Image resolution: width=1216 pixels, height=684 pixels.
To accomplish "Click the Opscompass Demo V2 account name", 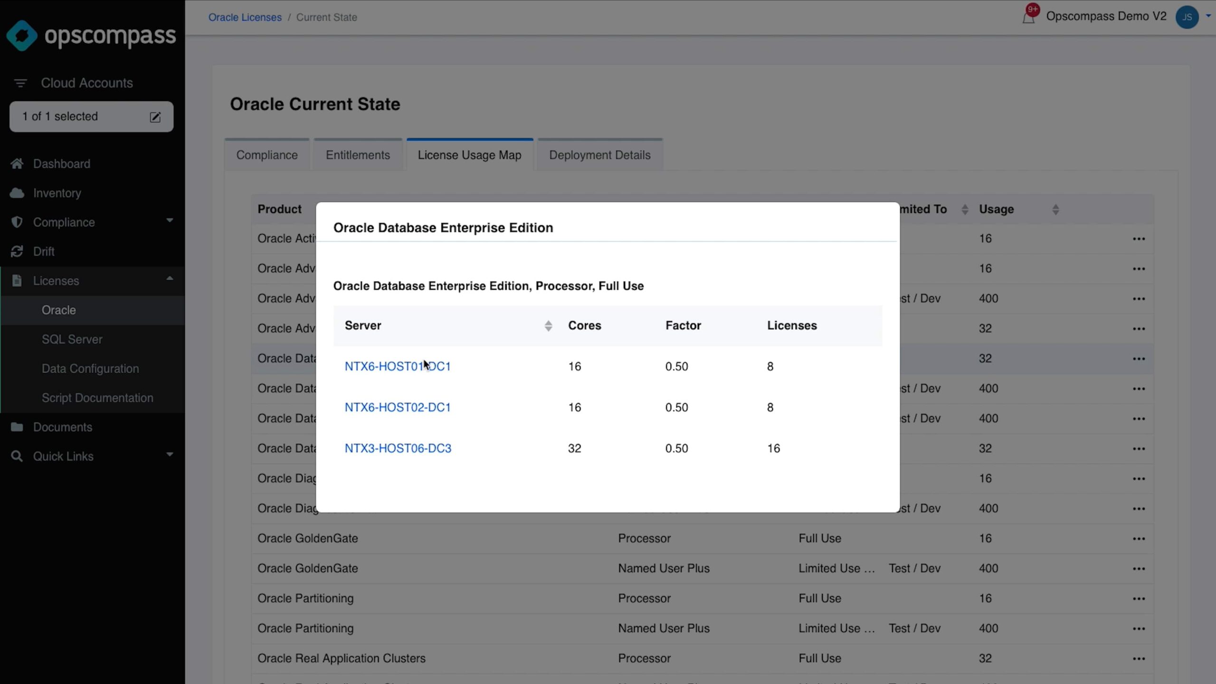I will [x=1106, y=16].
